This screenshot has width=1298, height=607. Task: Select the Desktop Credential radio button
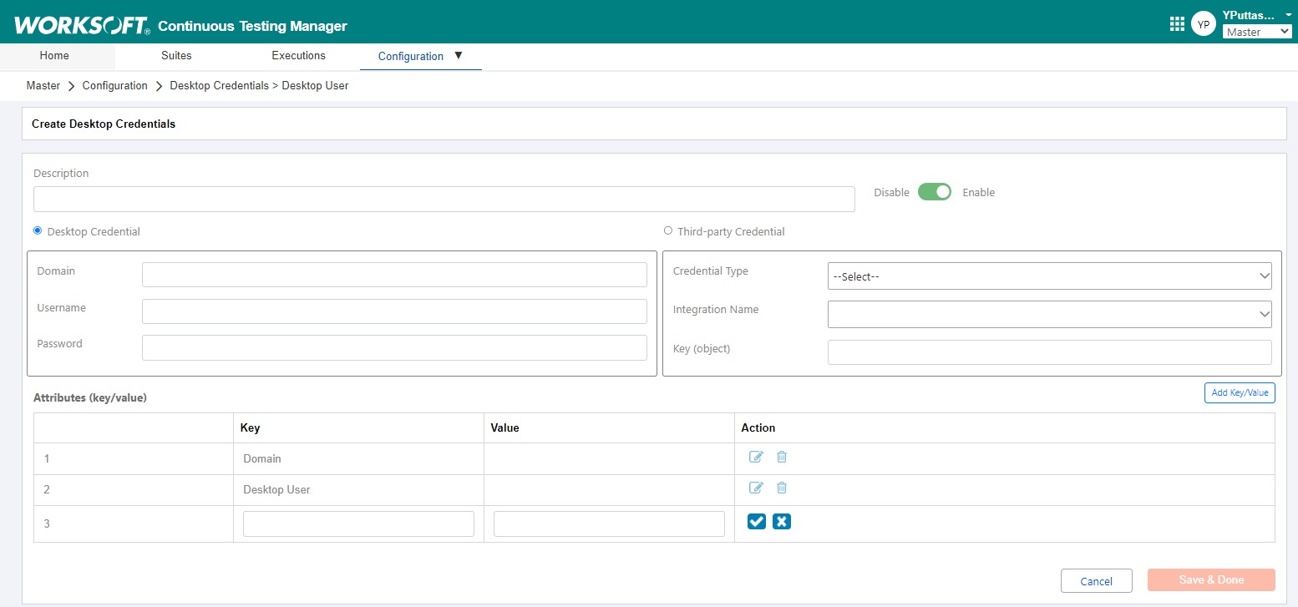coord(38,230)
